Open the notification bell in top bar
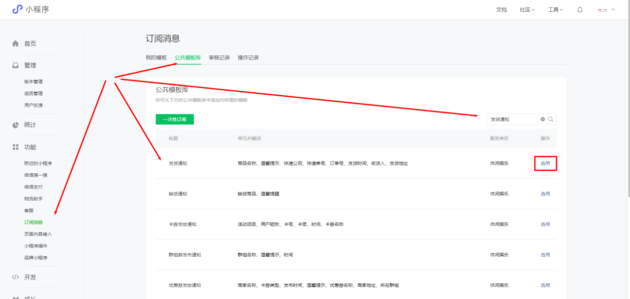 pos(580,10)
